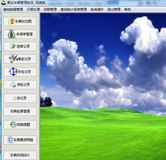
Task: Click the 到期提醒 label text
Action: point(23,125)
